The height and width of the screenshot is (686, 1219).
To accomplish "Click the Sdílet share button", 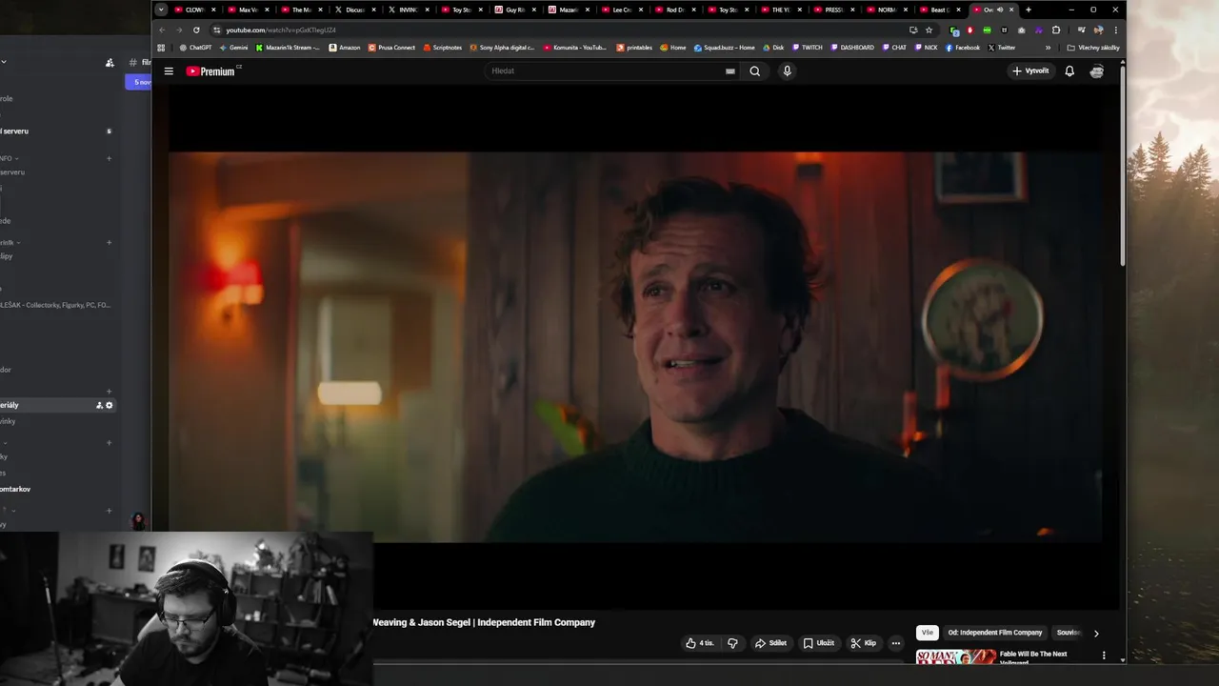I will [770, 643].
